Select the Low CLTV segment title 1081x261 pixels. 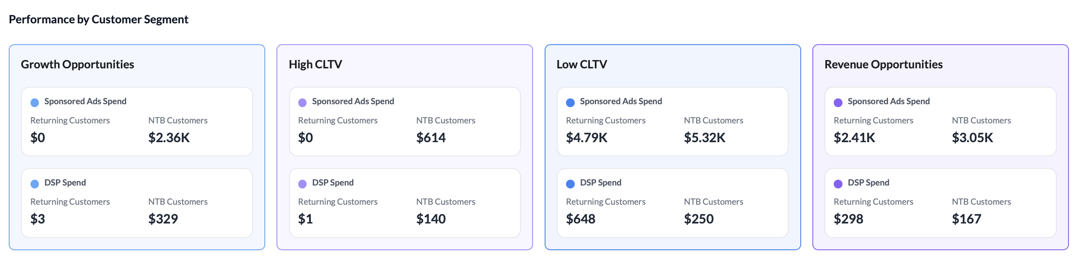(581, 64)
